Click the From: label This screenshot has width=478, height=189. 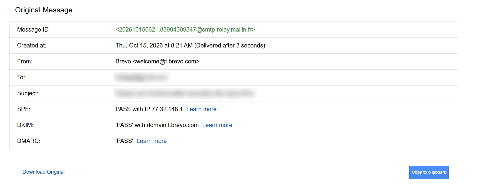[25, 61]
